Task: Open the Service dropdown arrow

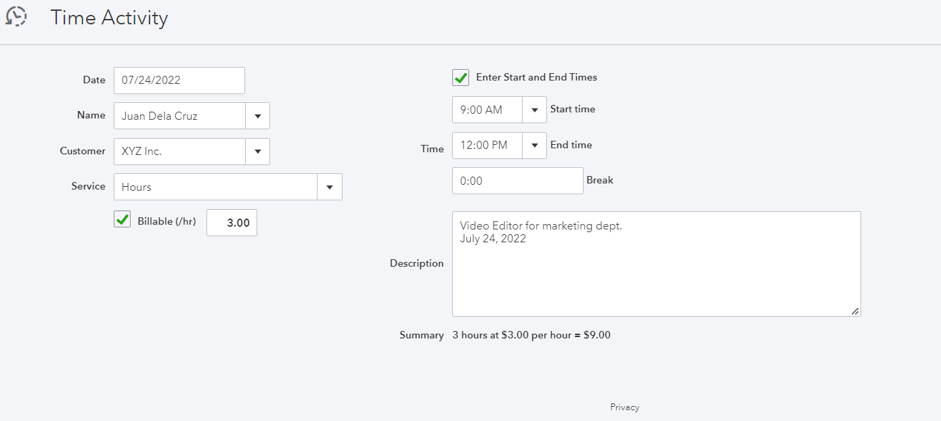Action: (330, 187)
